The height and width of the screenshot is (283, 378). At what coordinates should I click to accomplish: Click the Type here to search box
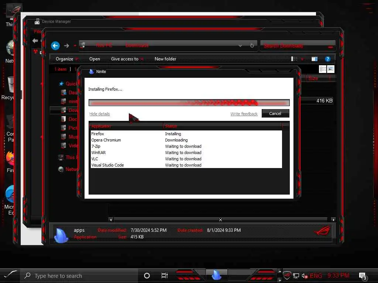(80, 276)
